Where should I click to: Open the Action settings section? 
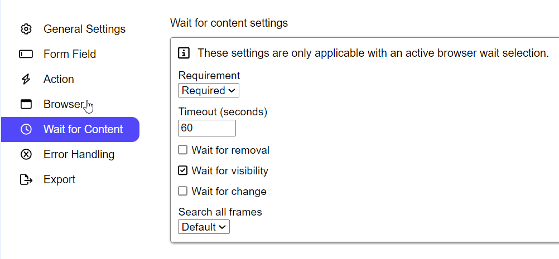(x=59, y=79)
